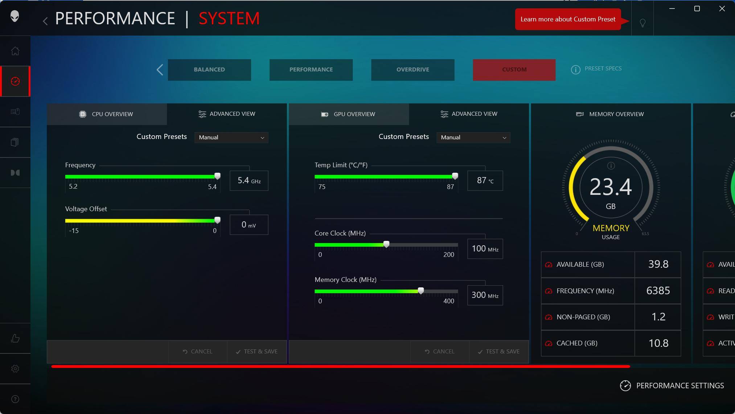This screenshot has width=735, height=414.
Task: Expand the CPU Custom Presets dropdown
Action: (x=231, y=138)
